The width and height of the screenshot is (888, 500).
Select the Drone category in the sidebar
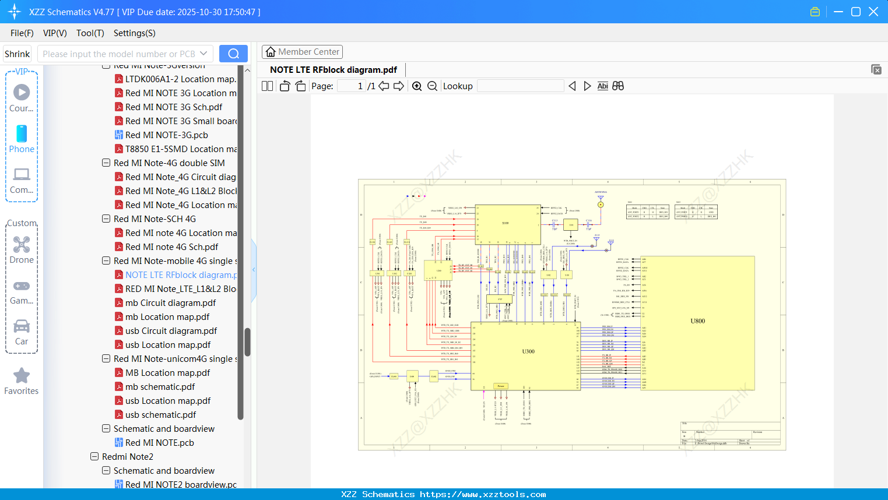pyautogui.click(x=22, y=251)
